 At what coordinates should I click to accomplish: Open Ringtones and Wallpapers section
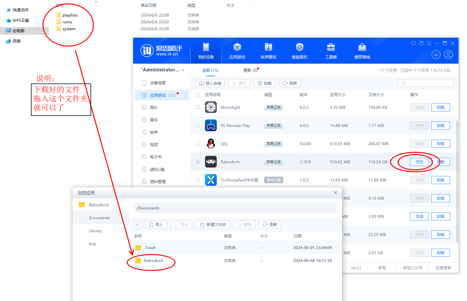coord(268,51)
